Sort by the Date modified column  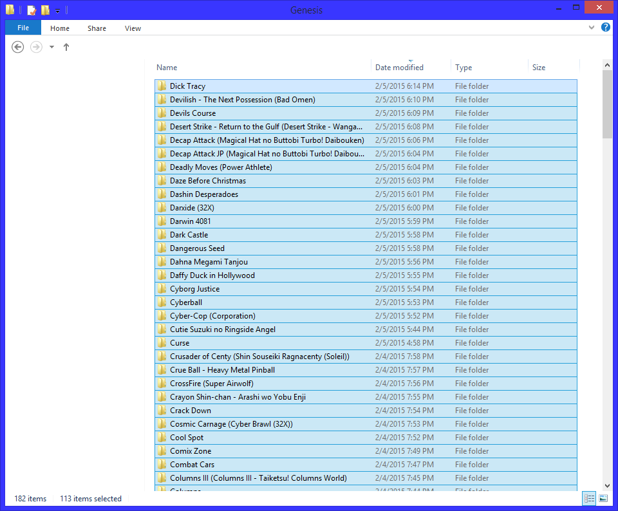399,68
